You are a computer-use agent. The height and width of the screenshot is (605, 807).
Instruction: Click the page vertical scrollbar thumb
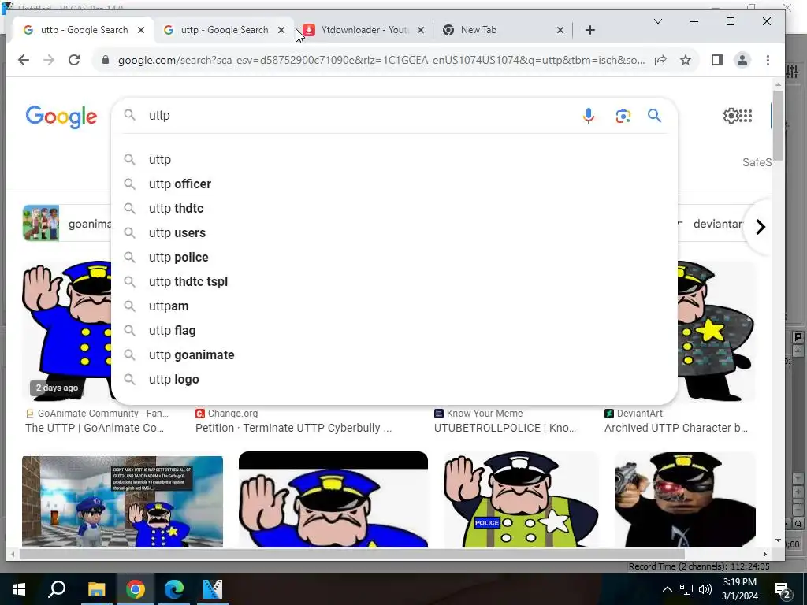[x=778, y=125]
